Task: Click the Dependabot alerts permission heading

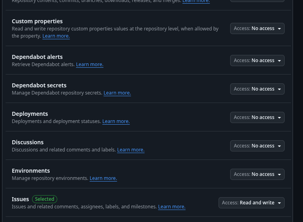Action: (x=37, y=57)
